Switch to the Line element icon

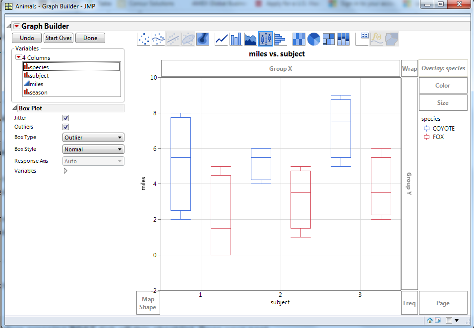[221, 39]
